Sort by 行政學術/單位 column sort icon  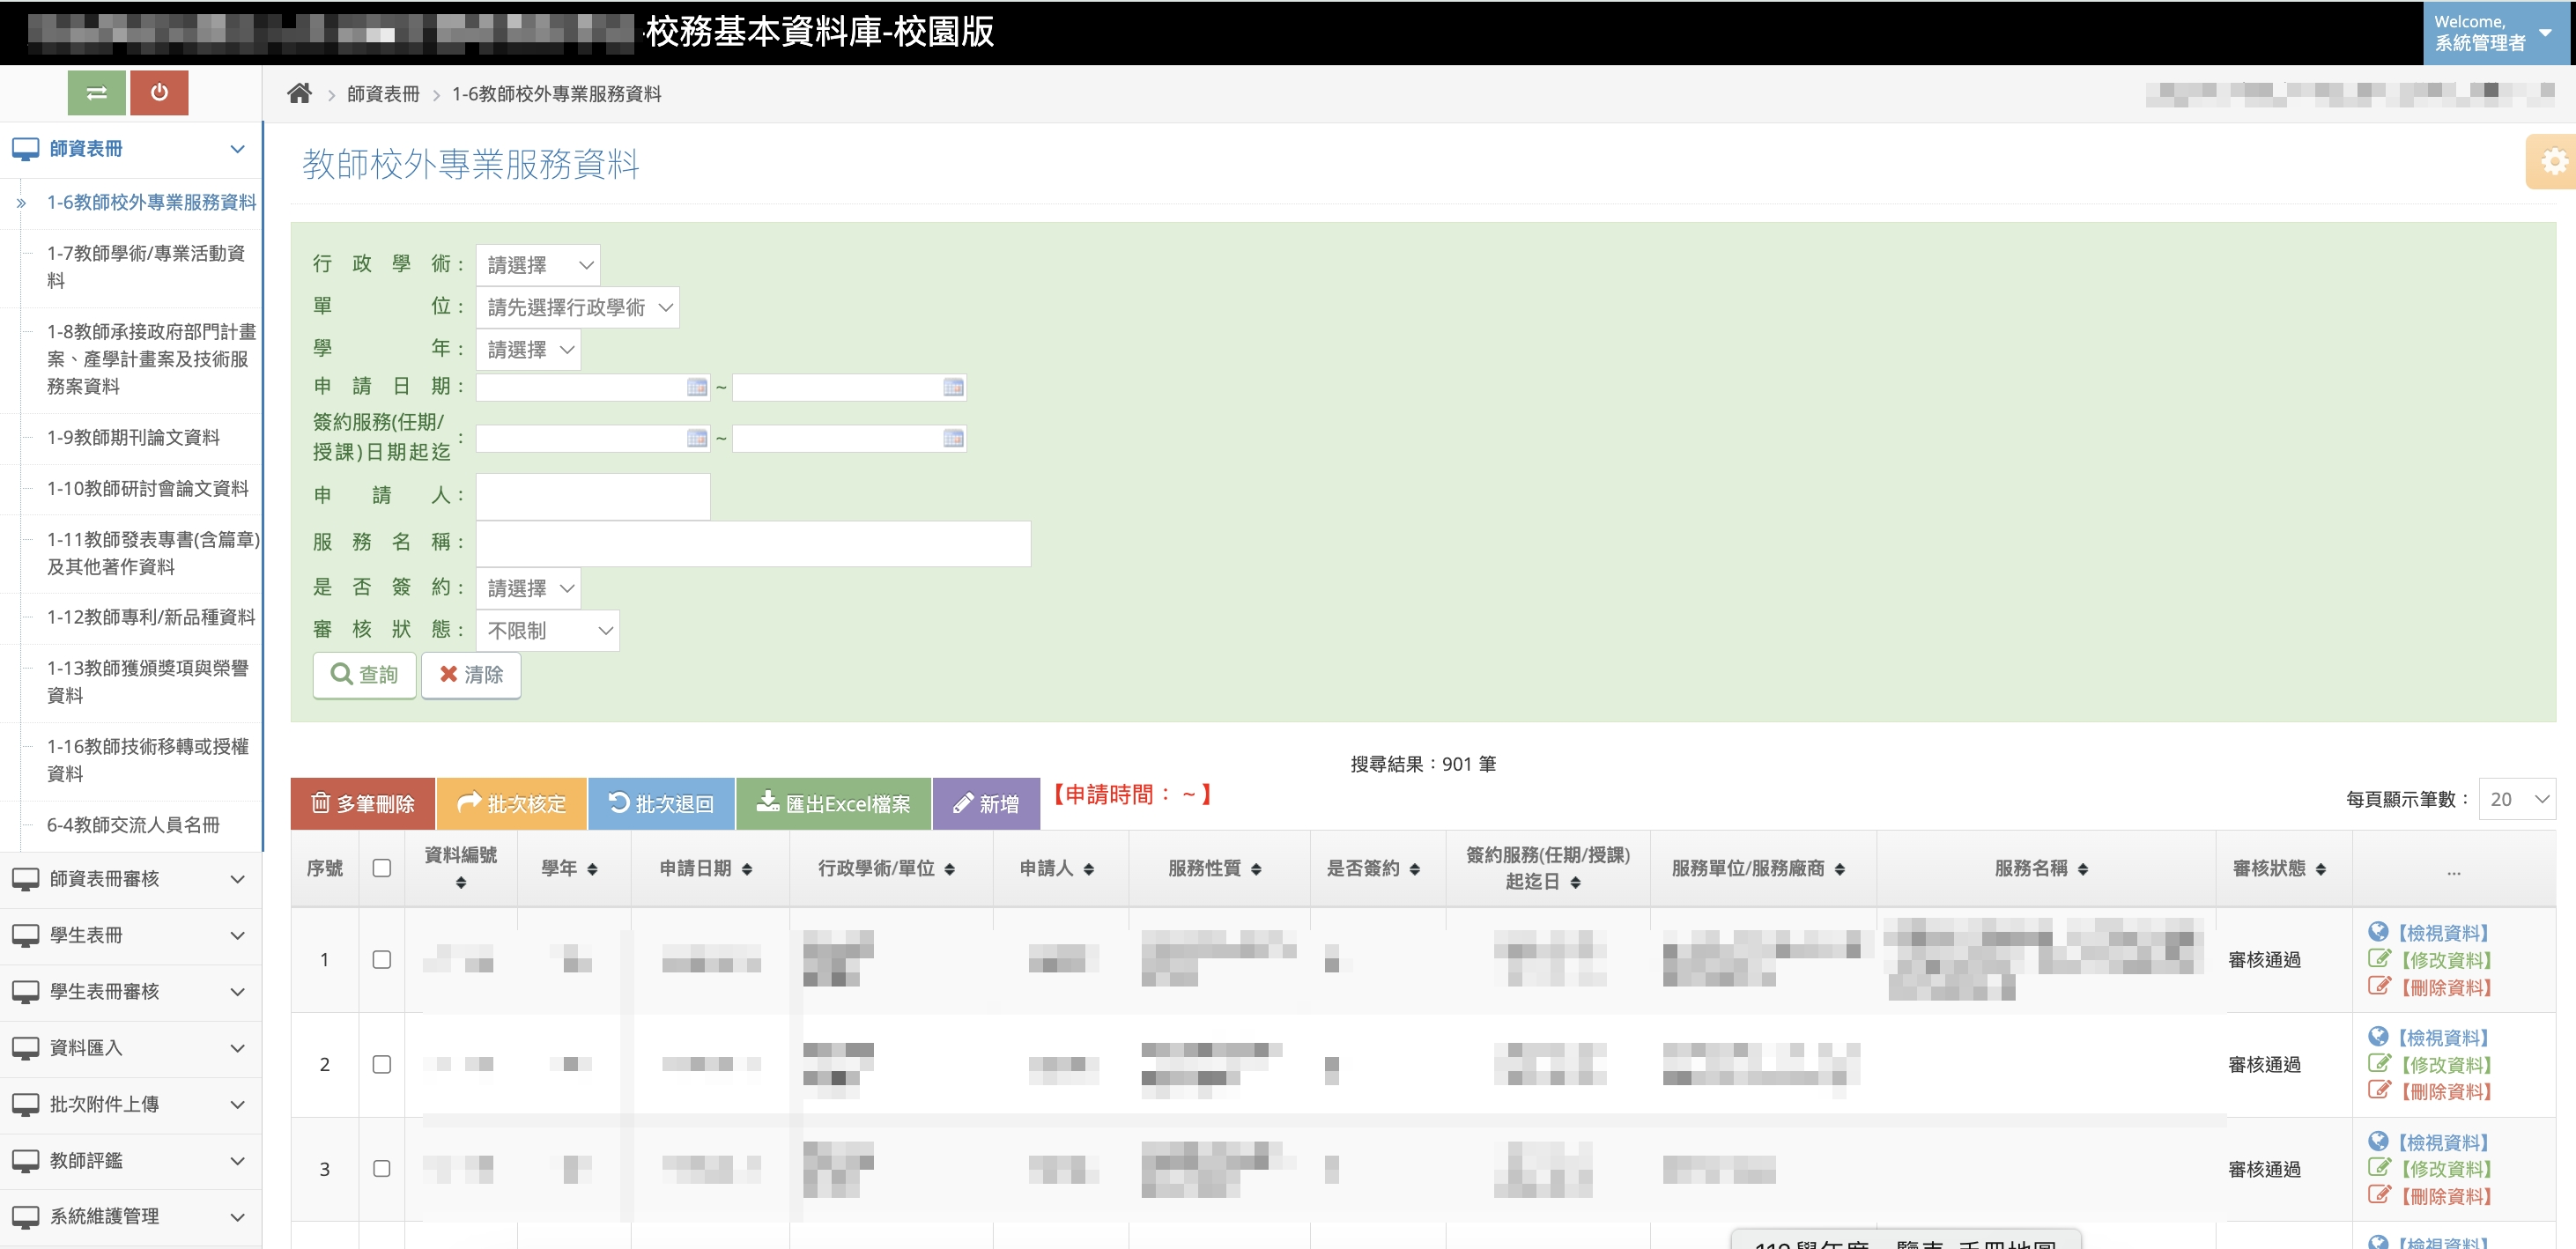click(949, 870)
